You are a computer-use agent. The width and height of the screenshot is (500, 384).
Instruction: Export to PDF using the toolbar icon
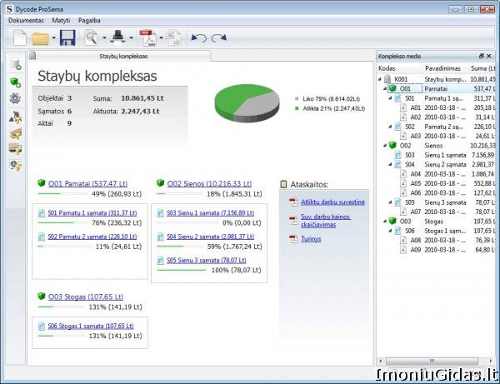pyautogui.click(x=147, y=37)
